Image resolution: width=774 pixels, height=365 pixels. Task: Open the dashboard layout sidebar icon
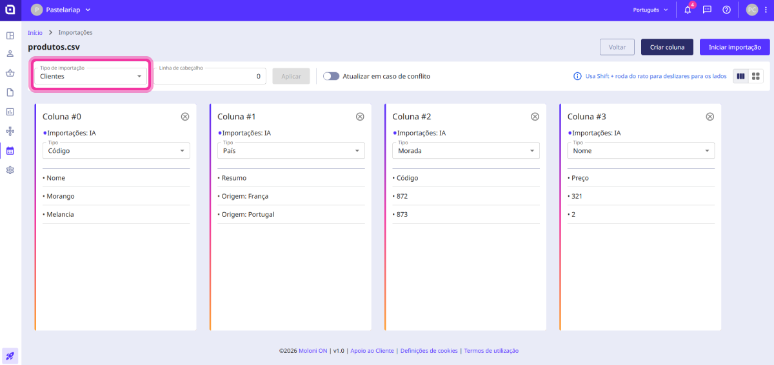10,35
